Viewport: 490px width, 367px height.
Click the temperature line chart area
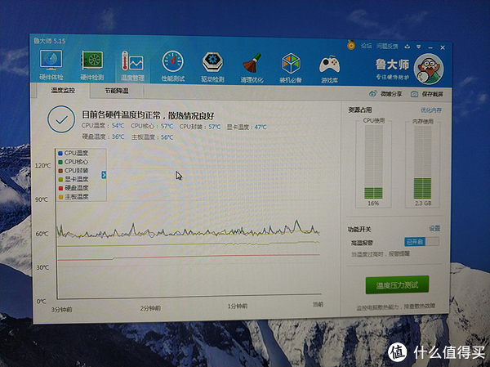tap(189, 224)
